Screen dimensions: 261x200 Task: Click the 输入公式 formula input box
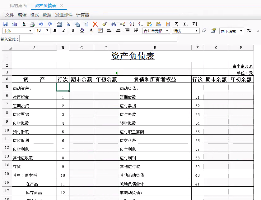(98, 38)
